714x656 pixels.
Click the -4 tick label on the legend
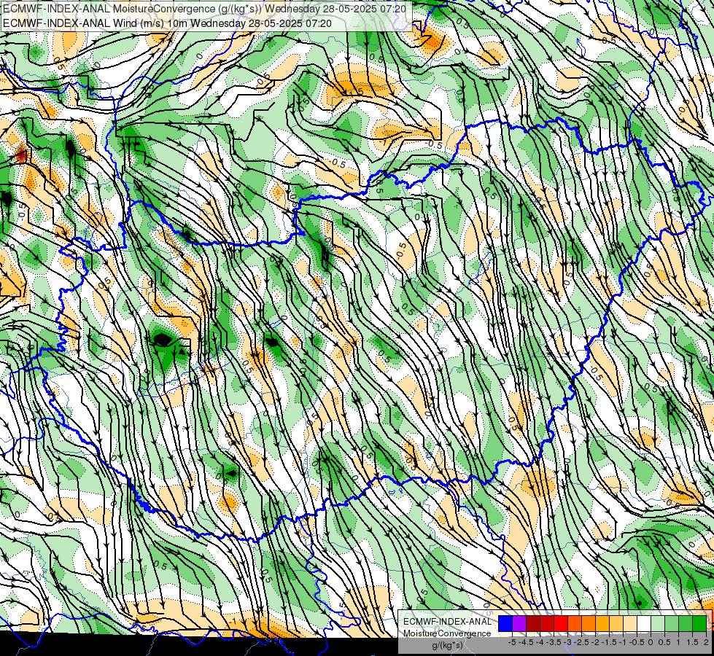540,642
